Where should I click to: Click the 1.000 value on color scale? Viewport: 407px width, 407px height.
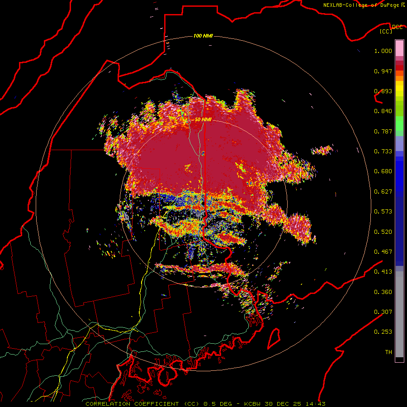pos(383,51)
